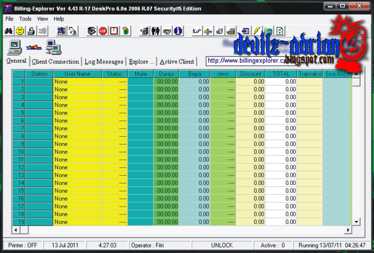Click the two people silhouettes icon
The height and width of the screenshot is (253, 374).
156,31
